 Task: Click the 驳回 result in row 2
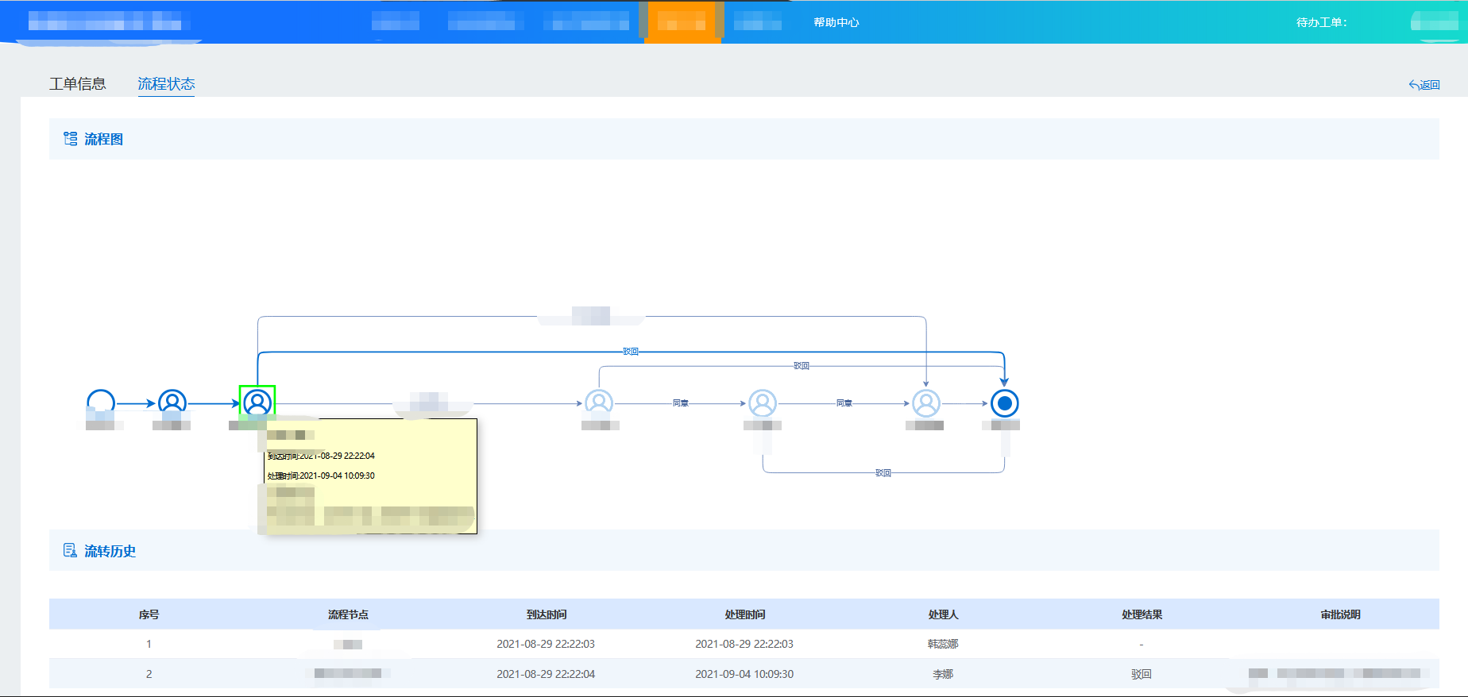point(1142,674)
